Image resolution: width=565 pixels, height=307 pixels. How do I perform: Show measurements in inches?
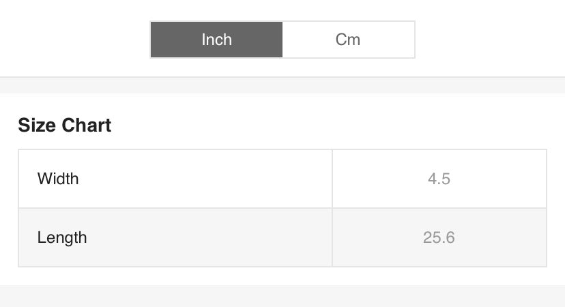216,40
